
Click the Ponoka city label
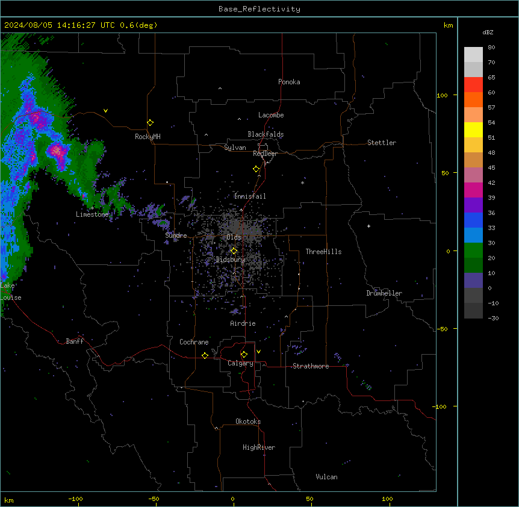(289, 82)
